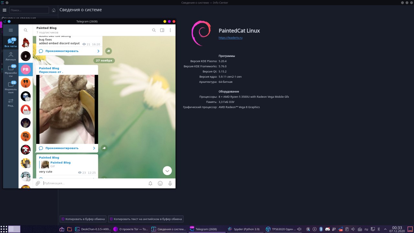Click 'Копировать в буфер обмена' button
The width and height of the screenshot is (414, 233).
point(83,219)
